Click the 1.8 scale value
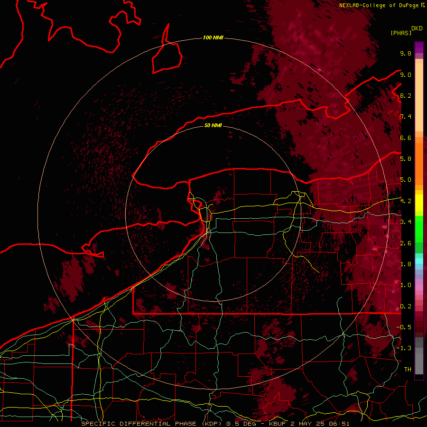 coord(406,264)
